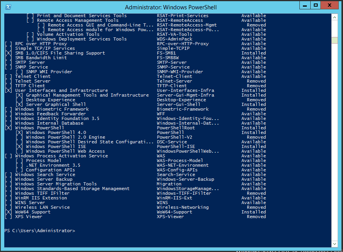
Task: Click 'WDS-AdminPack' name
Action: pos(174,39)
